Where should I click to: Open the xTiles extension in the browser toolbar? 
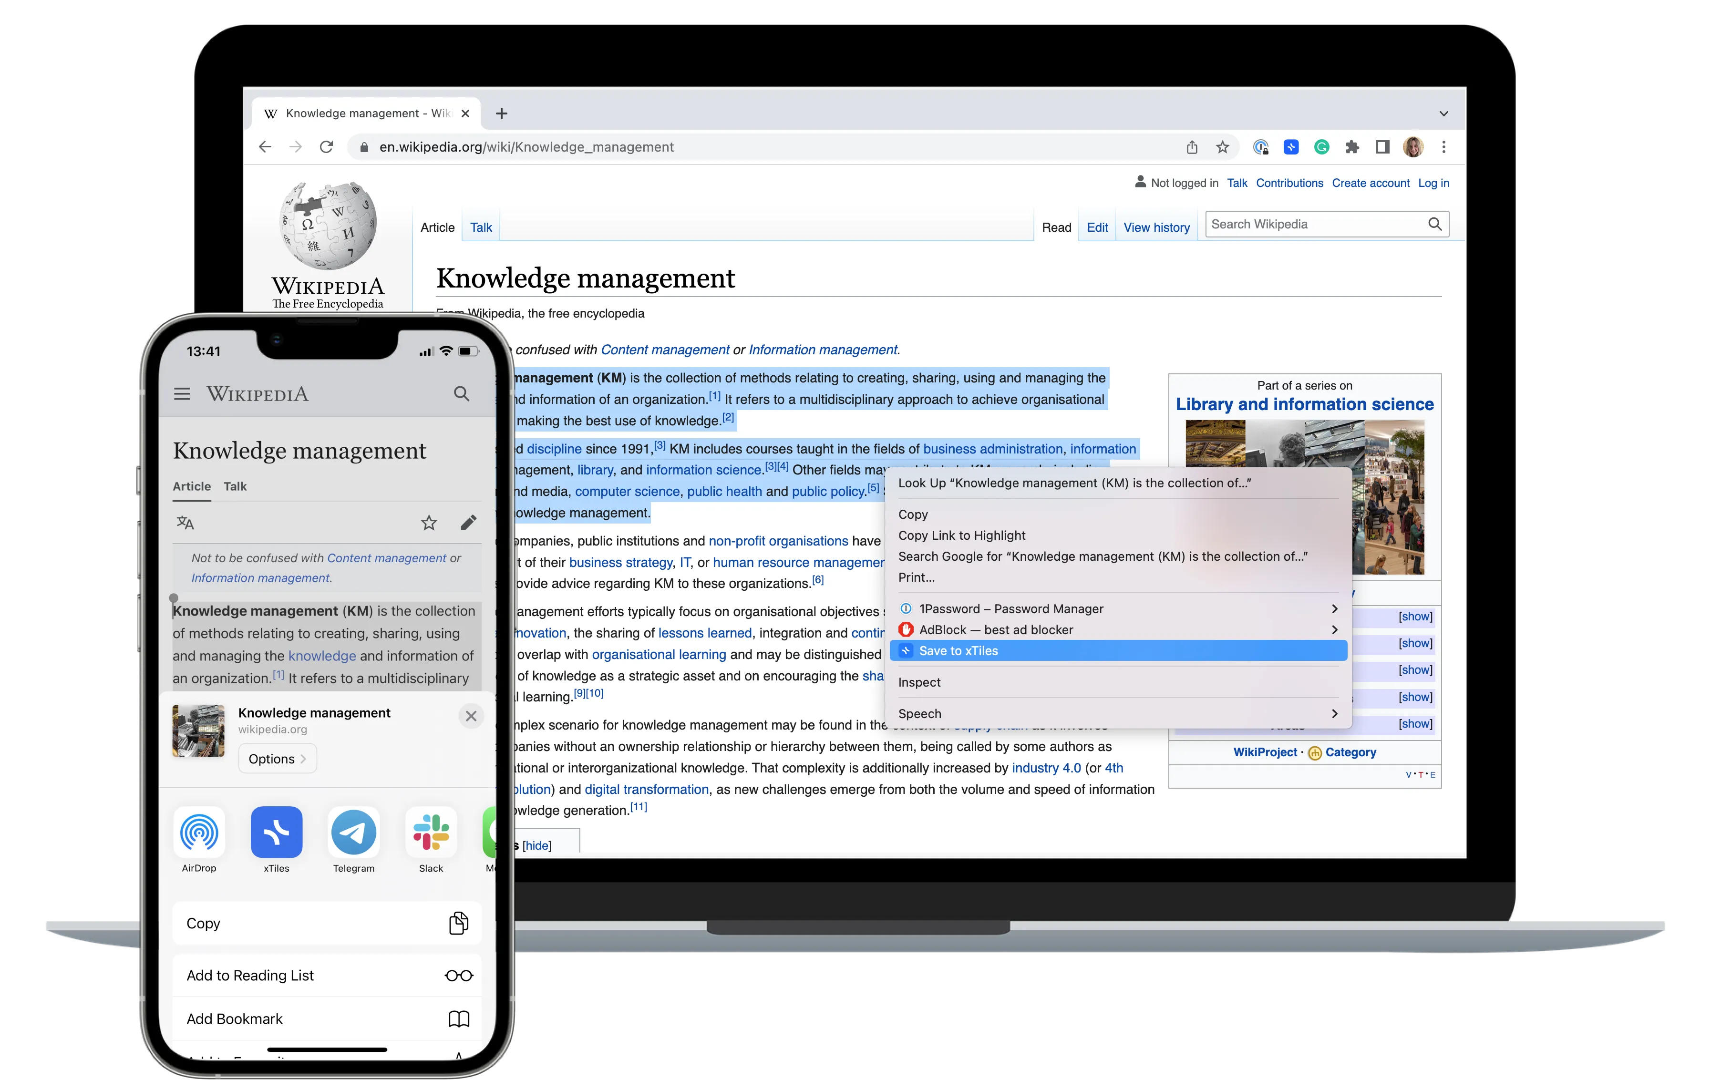click(1291, 147)
